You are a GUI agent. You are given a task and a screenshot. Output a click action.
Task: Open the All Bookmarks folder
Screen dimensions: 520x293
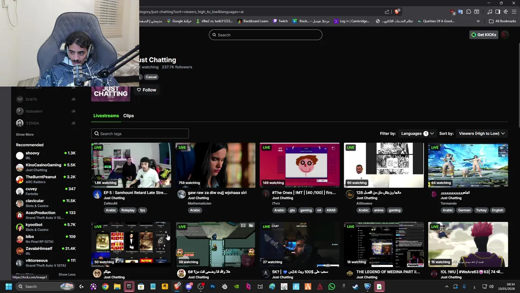point(503,21)
